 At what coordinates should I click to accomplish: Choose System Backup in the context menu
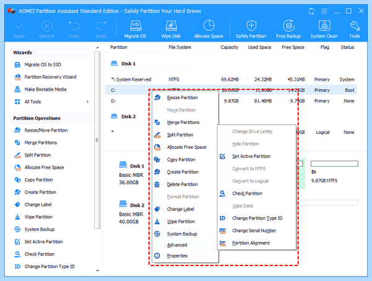(185, 234)
